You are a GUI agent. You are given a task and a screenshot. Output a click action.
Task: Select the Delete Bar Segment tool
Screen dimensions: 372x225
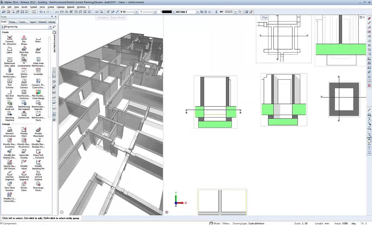[24, 176]
